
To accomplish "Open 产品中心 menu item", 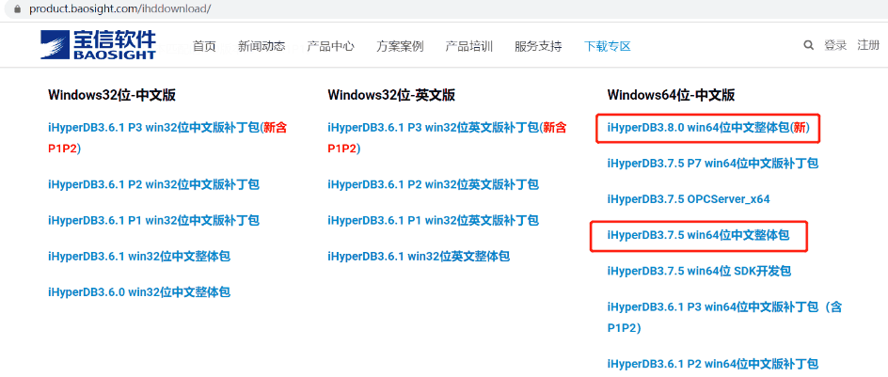I will pos(331,46).
